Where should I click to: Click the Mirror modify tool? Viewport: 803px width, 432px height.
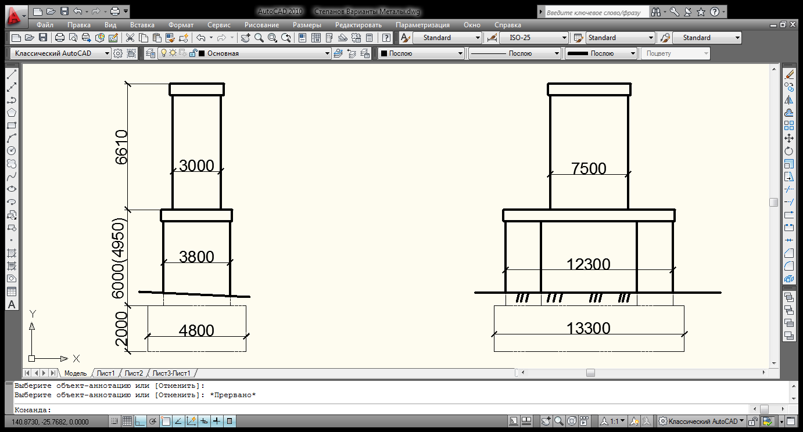(x=789, y=100)
